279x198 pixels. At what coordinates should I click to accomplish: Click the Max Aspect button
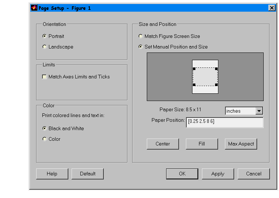[x=241, y=144]
